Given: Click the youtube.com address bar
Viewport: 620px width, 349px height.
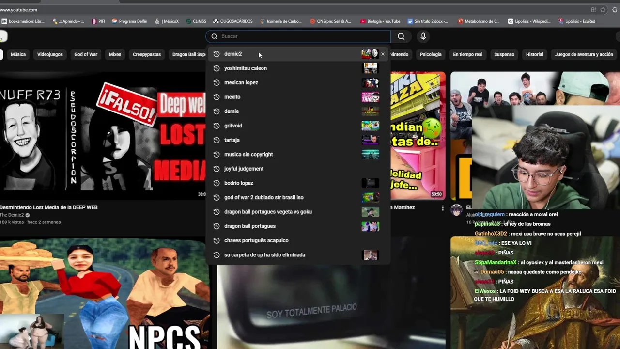Looking at the screenshot, I should pyautogui.click(x=291, y=10).
